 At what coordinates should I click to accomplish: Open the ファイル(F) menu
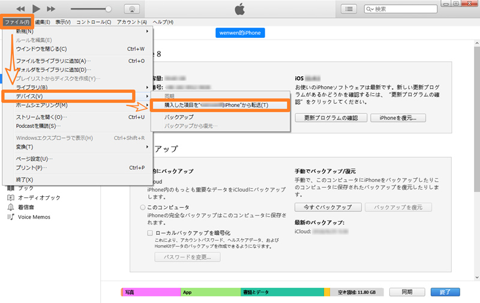(17, 22)
